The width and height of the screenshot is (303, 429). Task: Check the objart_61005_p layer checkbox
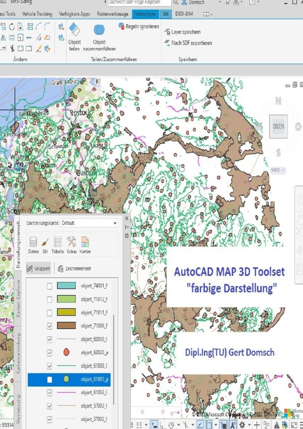coord(49,379)
